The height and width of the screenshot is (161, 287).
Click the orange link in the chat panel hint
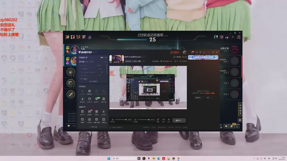click(208, 93)
